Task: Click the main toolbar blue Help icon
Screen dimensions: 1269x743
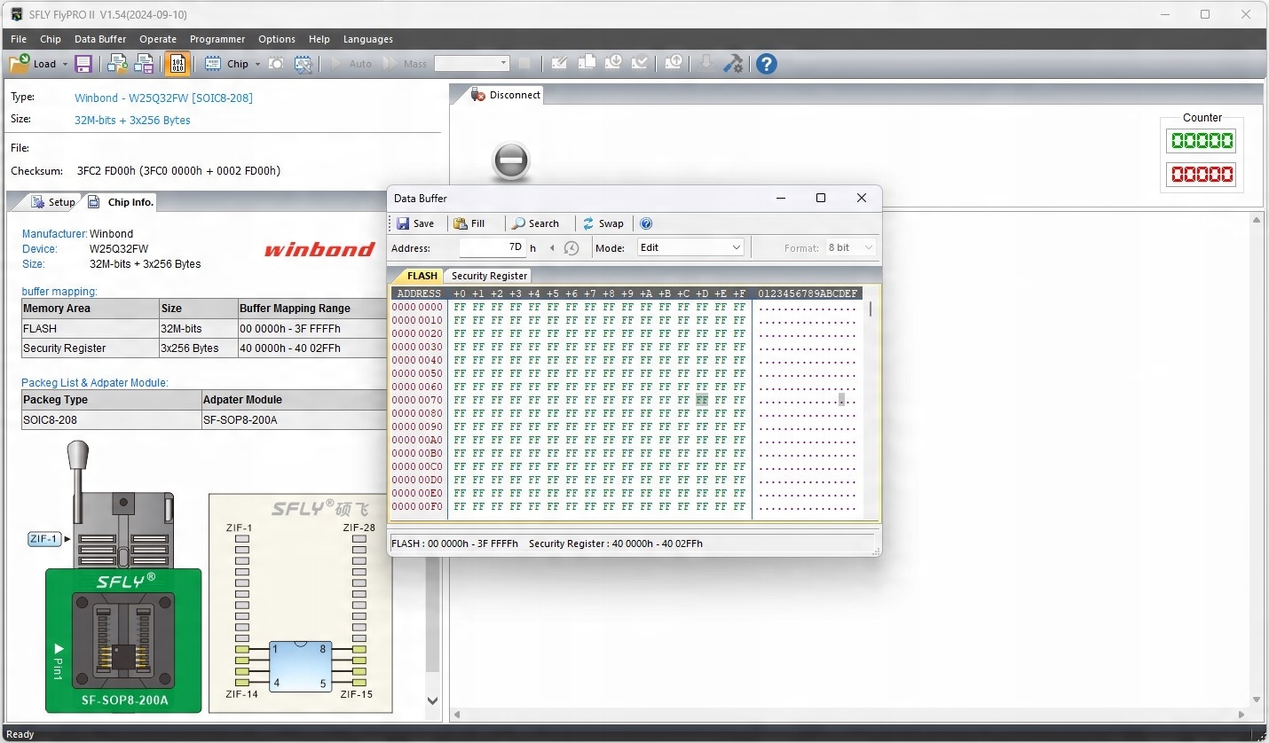Action: pos(766,64)
